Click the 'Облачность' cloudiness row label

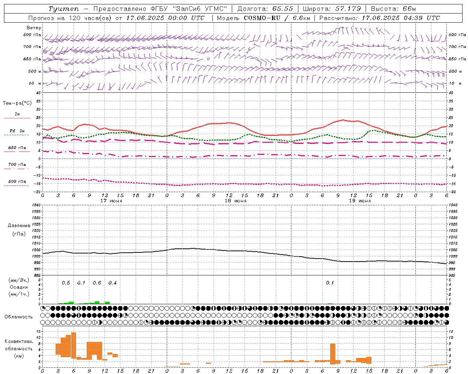pos(19,317)
